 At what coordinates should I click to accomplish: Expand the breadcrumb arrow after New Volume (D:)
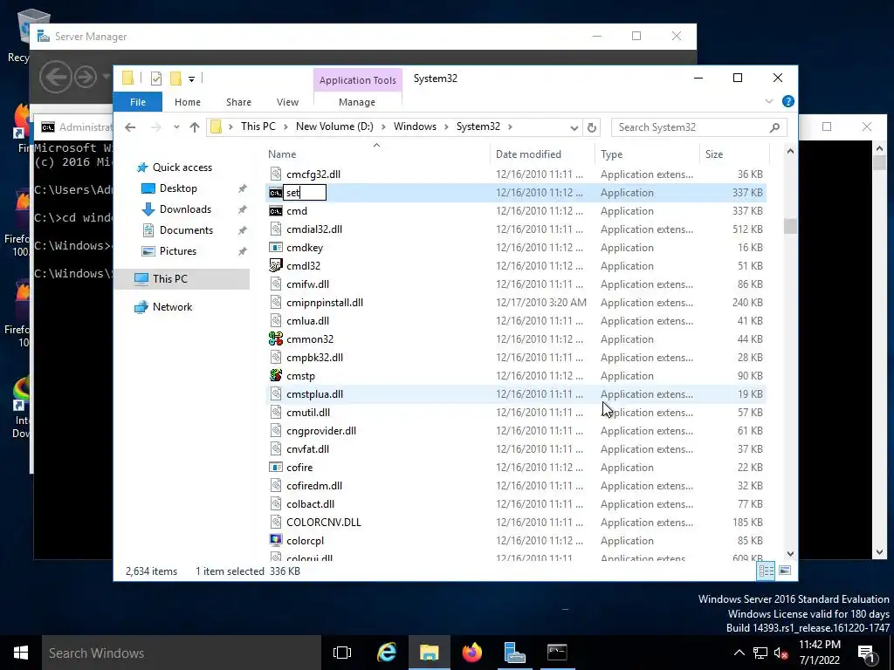(x=384, y=126)
